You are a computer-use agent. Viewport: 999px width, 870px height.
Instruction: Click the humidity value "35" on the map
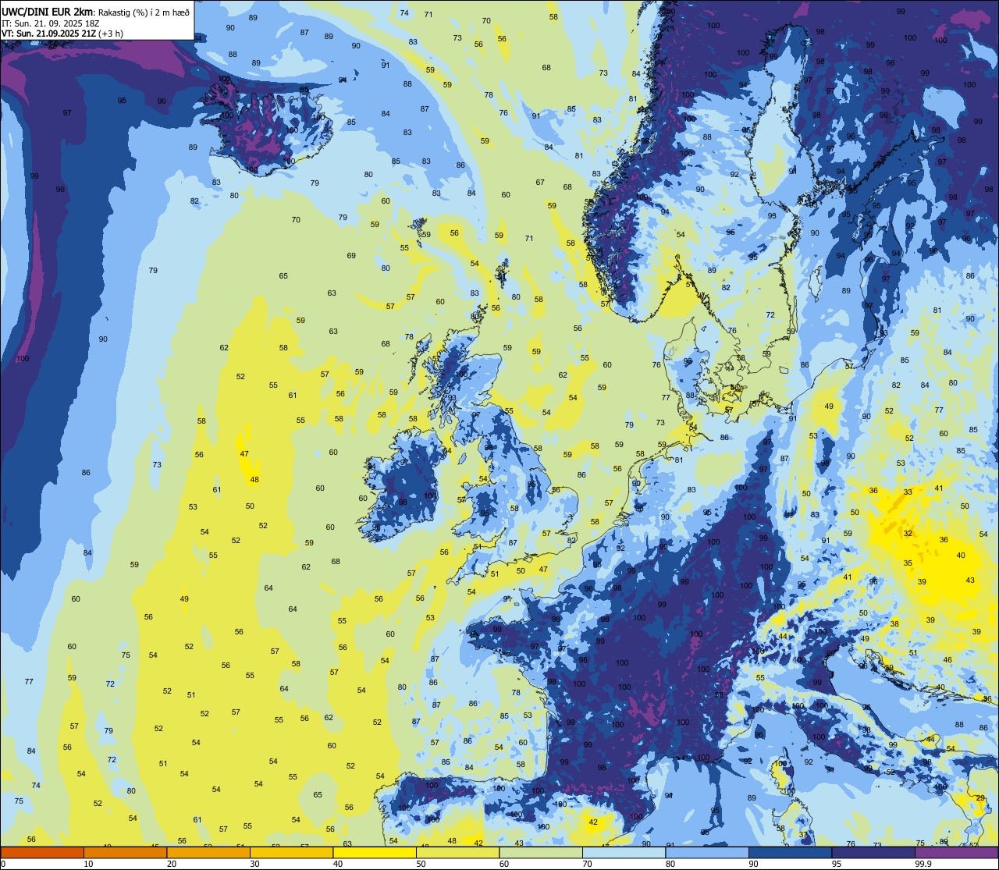(908, 563)
